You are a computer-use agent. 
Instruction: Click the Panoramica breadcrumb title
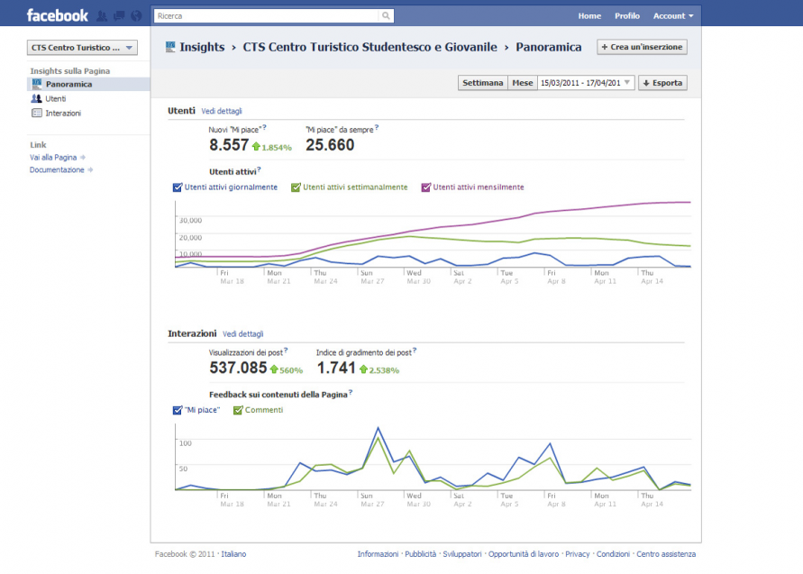coord(549,47)
